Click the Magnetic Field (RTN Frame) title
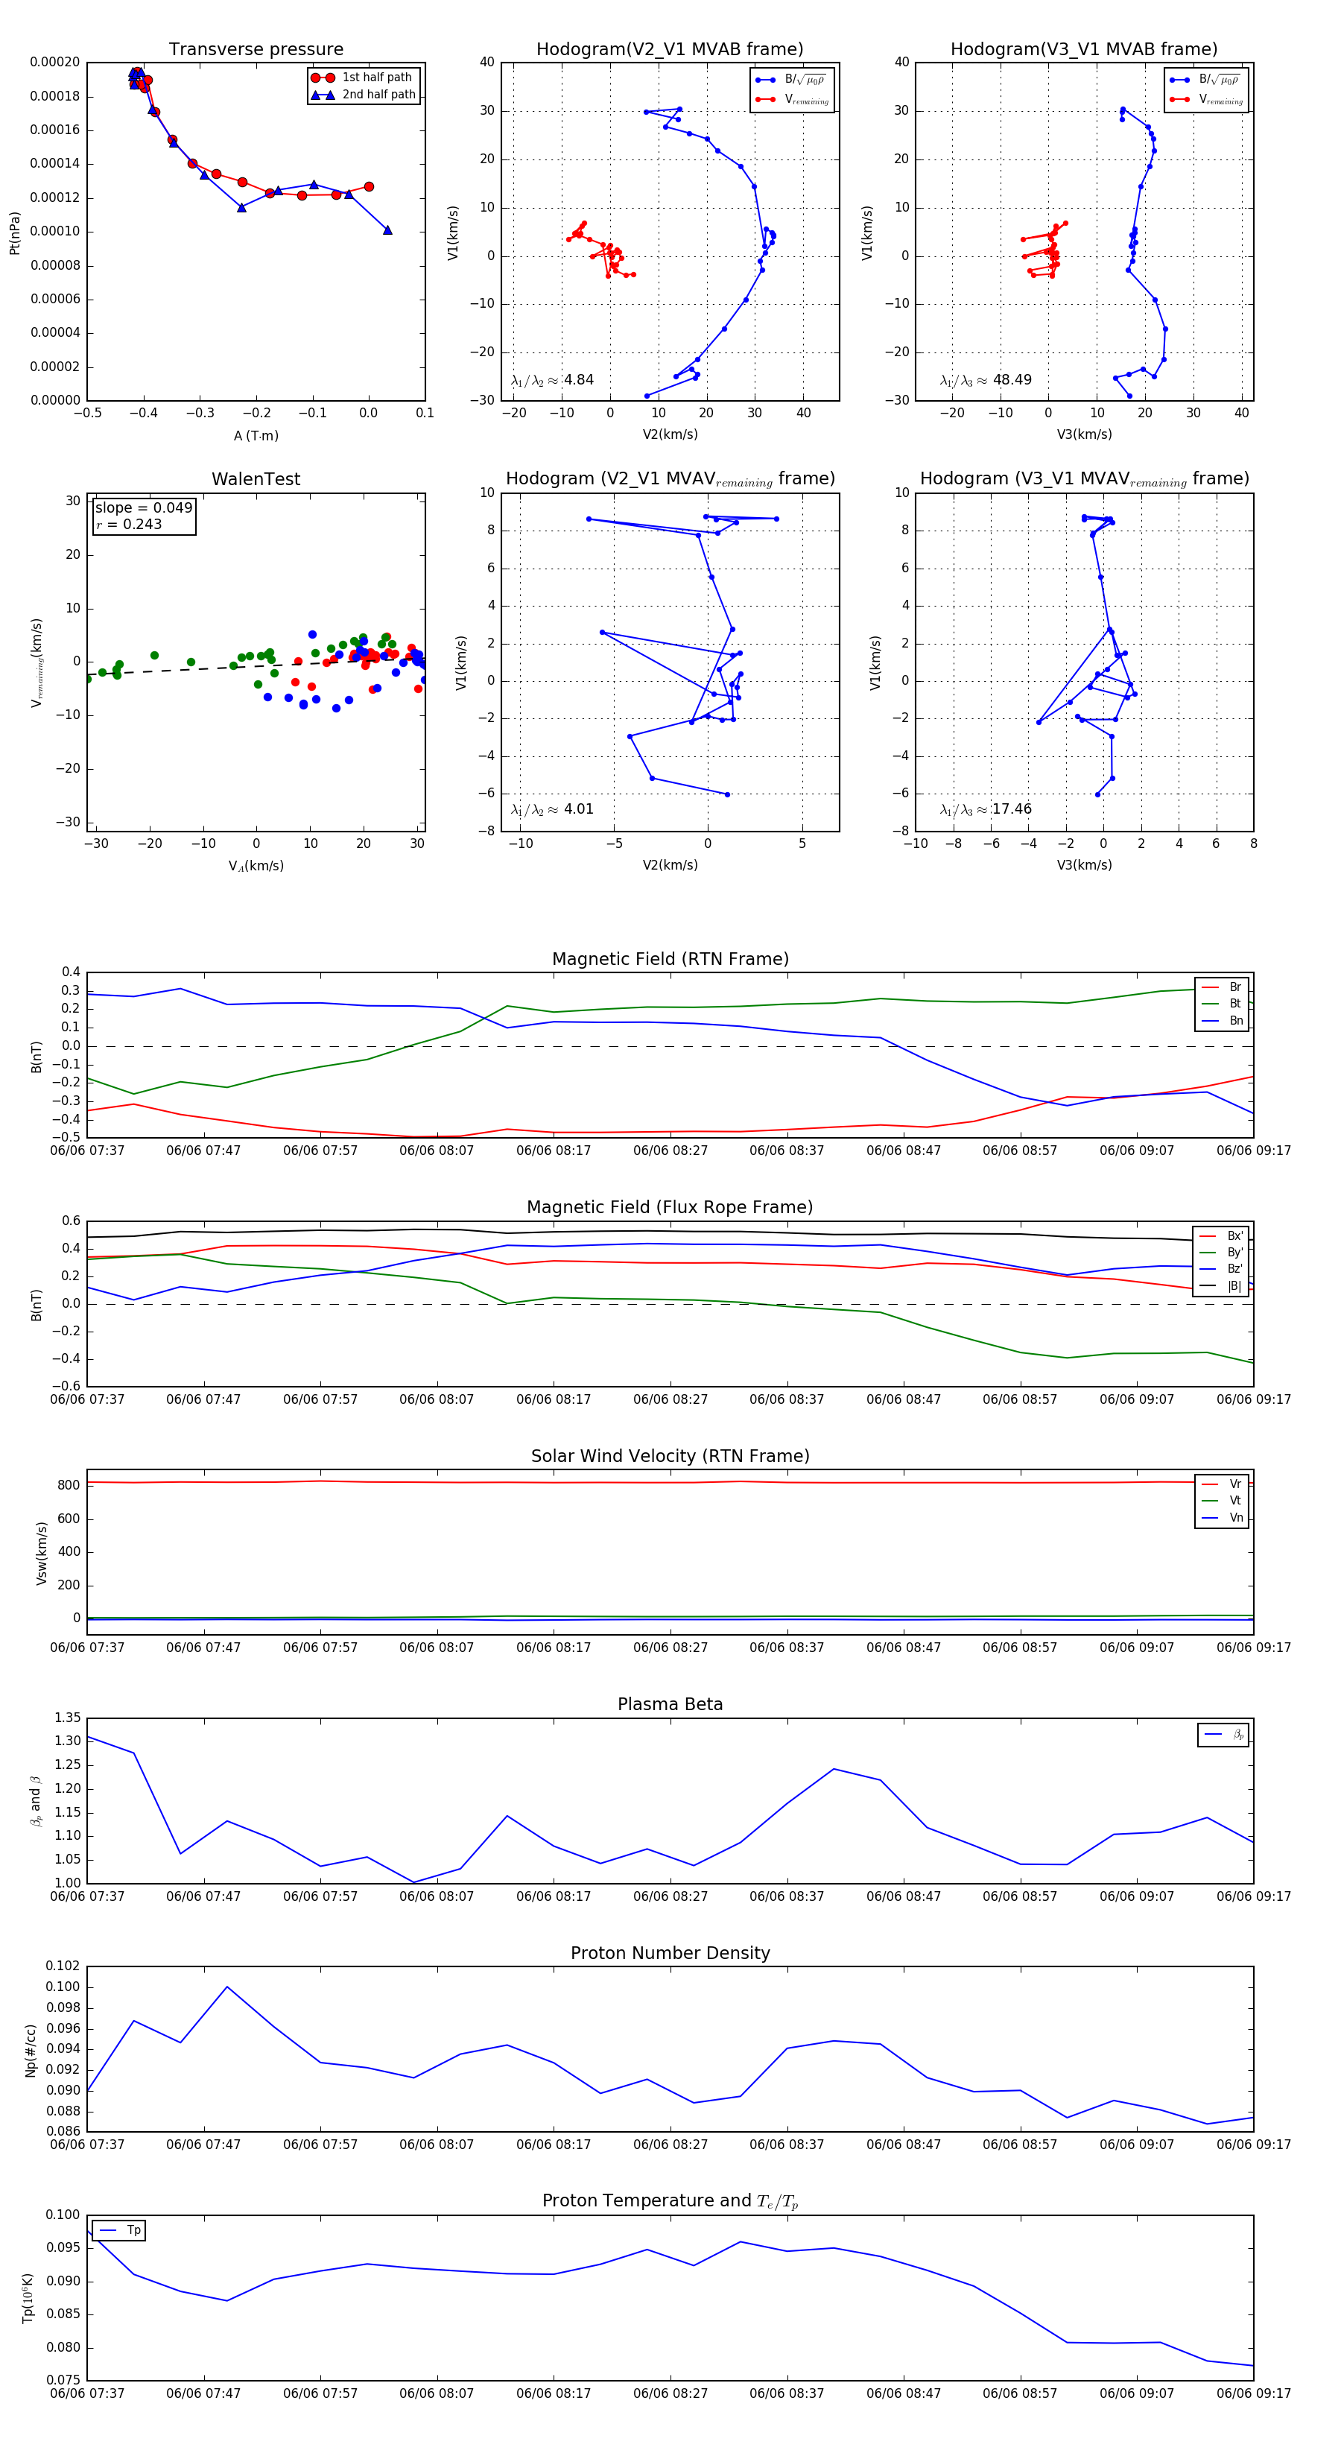The image size is (1341, 2459). click(670, 959)
